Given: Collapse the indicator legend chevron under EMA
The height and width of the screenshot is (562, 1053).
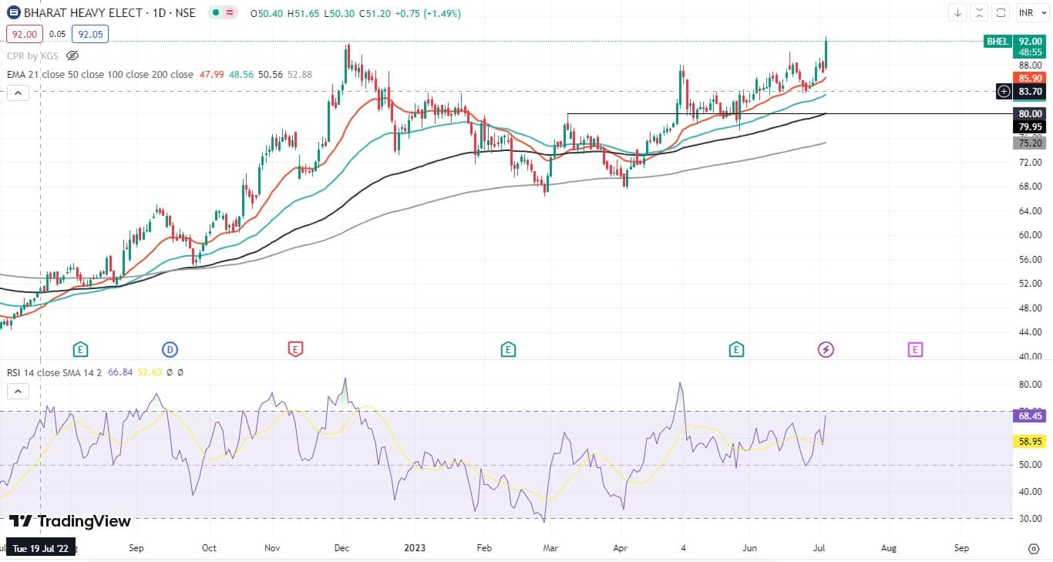Looking at the screenshot, I should pyautogui.click(x=18, y=93).
